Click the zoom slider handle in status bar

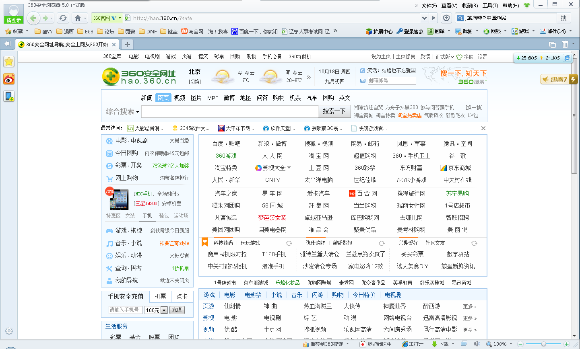point(543,344)
